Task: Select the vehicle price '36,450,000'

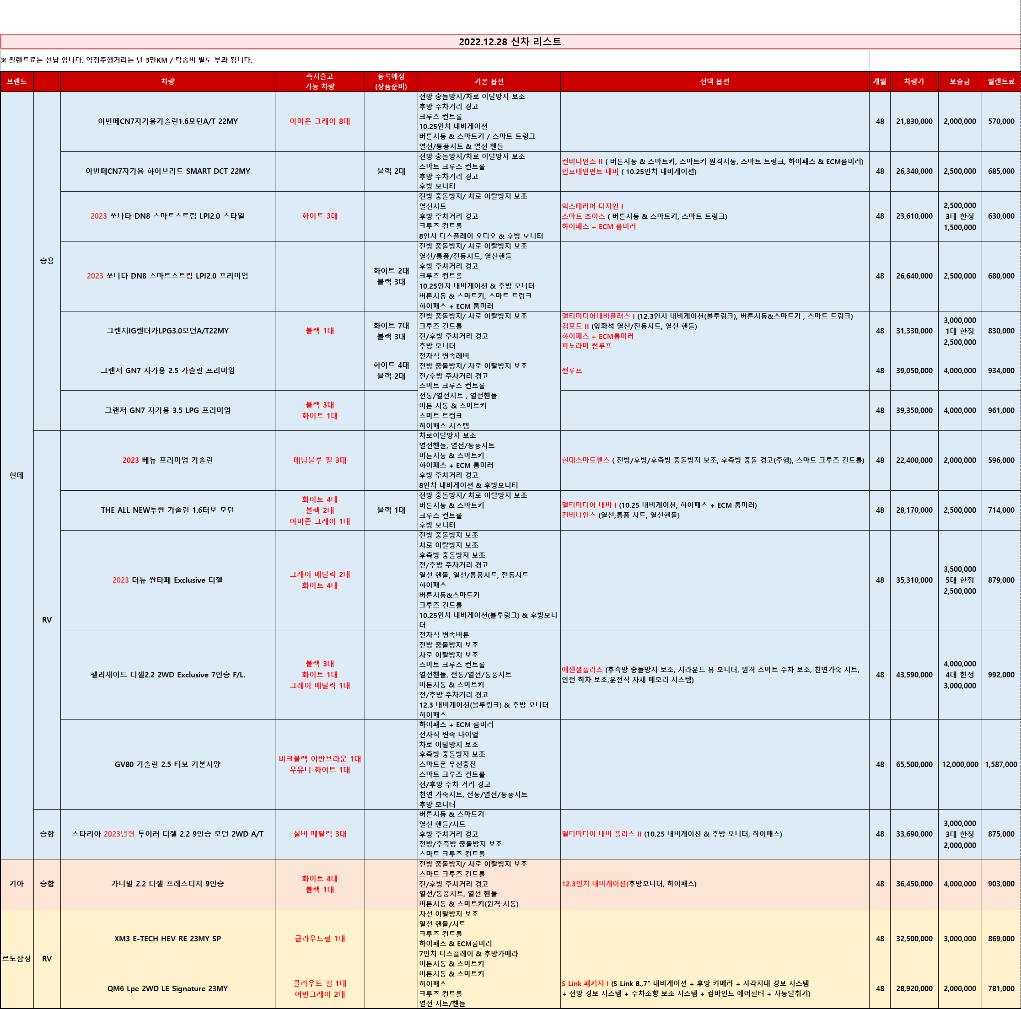Action: [914, 884]
